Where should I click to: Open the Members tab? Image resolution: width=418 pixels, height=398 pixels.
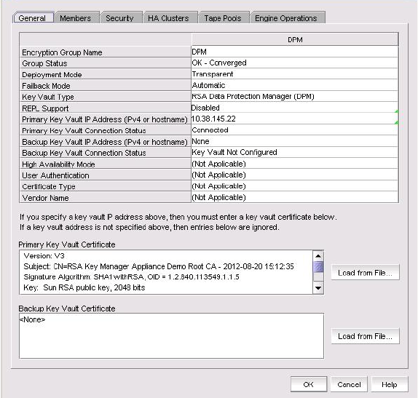[x=76, y=18]
